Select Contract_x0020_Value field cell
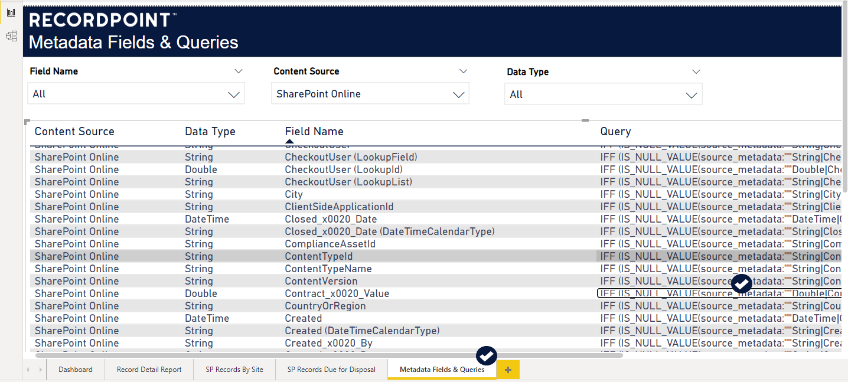The height and width of the screenshot is (382, 848). click(x=337, y=293)
